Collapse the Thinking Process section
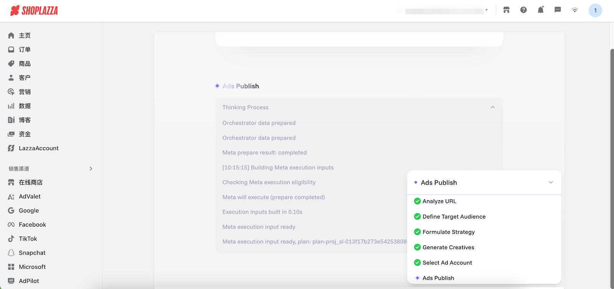 tap(493, 108)
